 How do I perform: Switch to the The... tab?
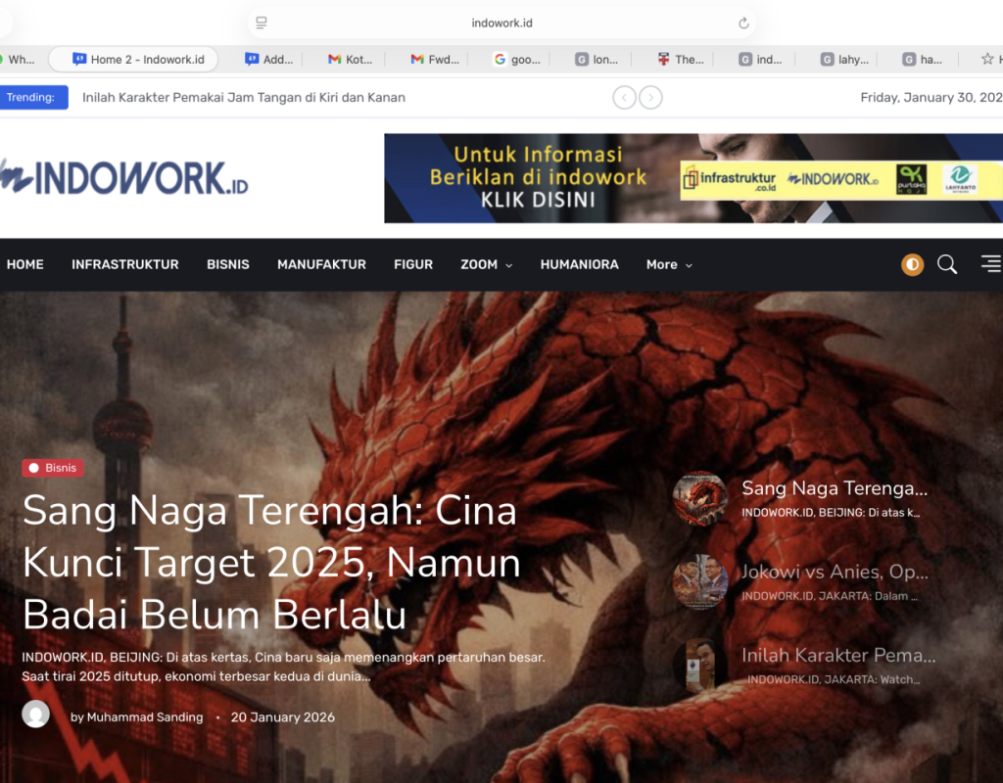pos(681,60)
